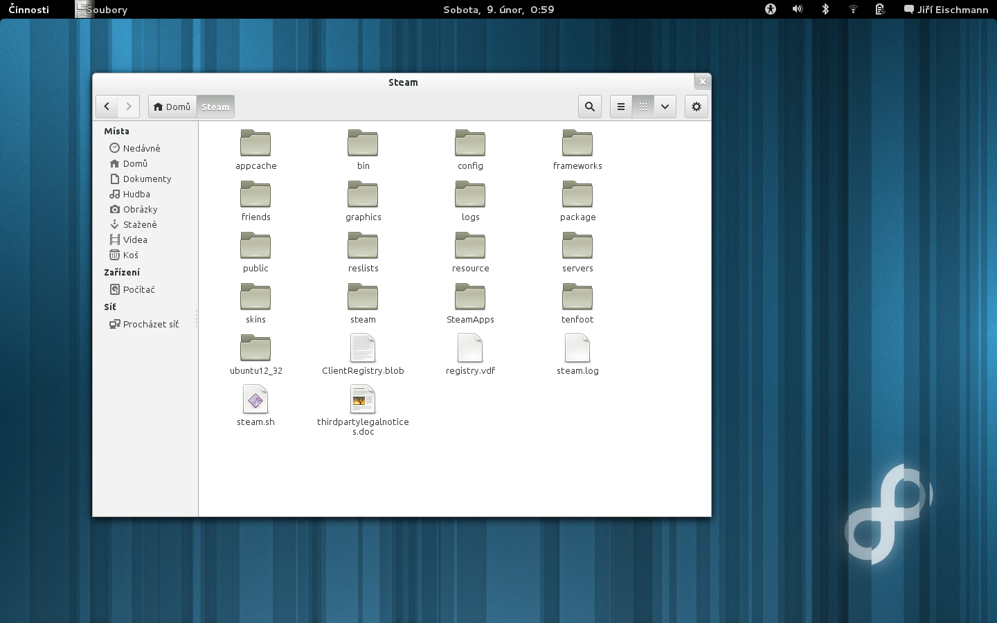Image resolution: width=997 pixels, height=623 pixels.
Task: Switch to icon grid view
Action: (643, 107)
